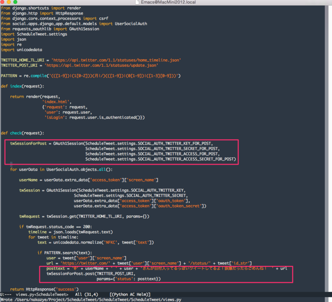
Task: Click the home_timeline.json URL string
Action: [116, 60]
